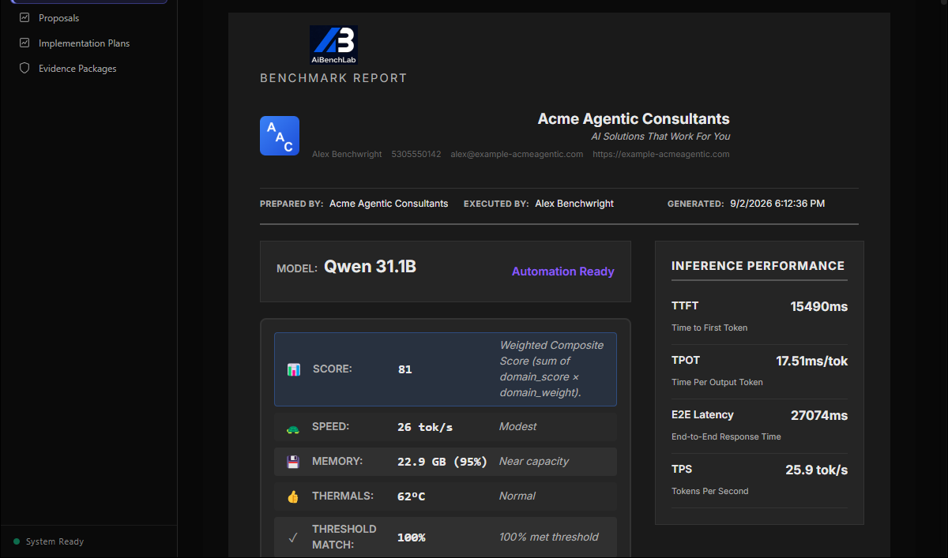The height and width of the screenshot is (558, 948).
Task: Click the Proposals chart icon
Action: pos(24,17)
